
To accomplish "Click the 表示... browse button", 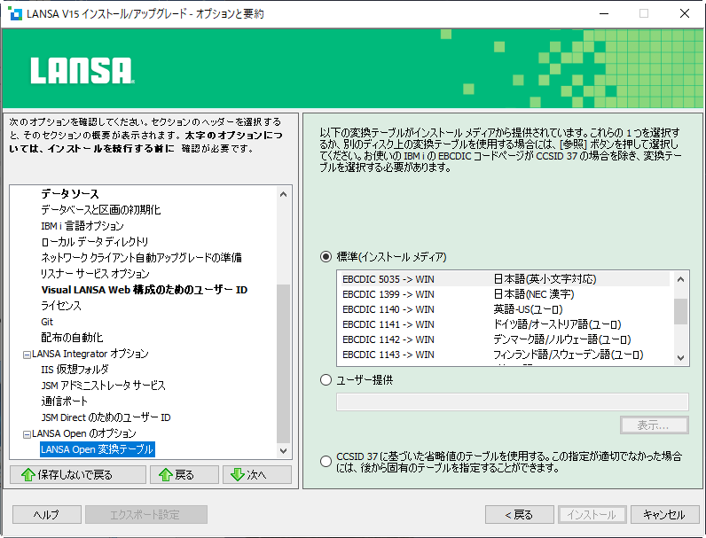I will coord(655,425).
